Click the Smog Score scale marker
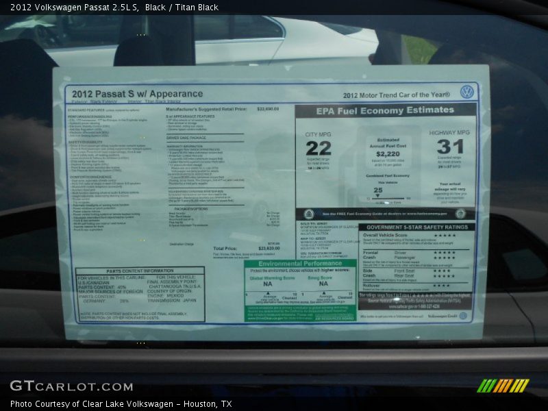This screenshot has height=411, width=548. point(324,293)
